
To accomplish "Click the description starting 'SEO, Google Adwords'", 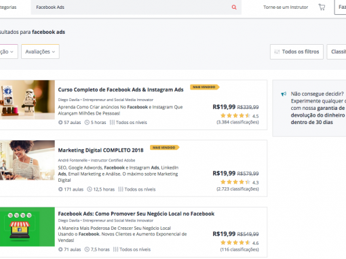I will tap(118, 174).
